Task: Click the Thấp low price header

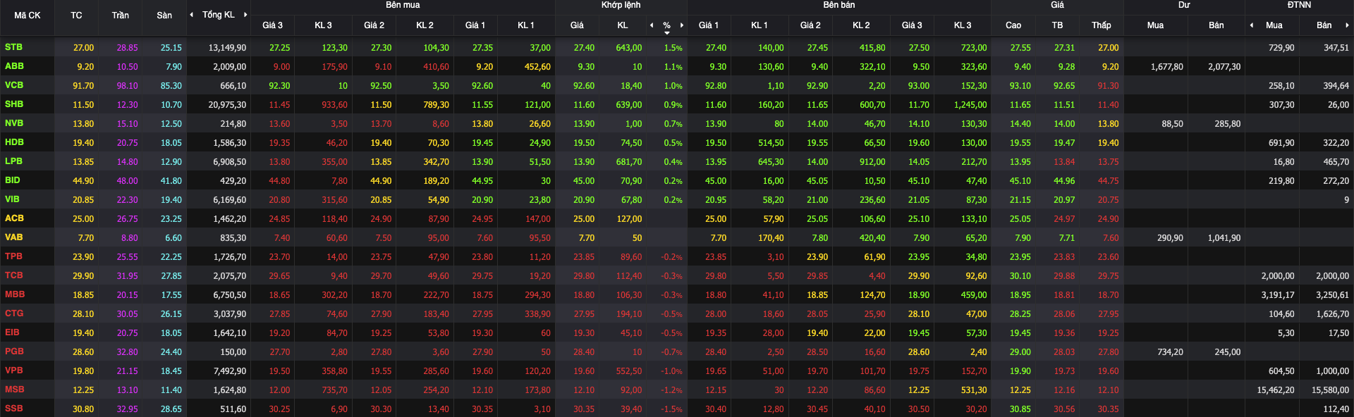Action: coord(1102,25)
